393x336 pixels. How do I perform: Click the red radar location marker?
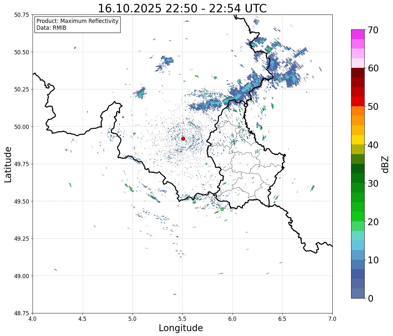(183, 139)
